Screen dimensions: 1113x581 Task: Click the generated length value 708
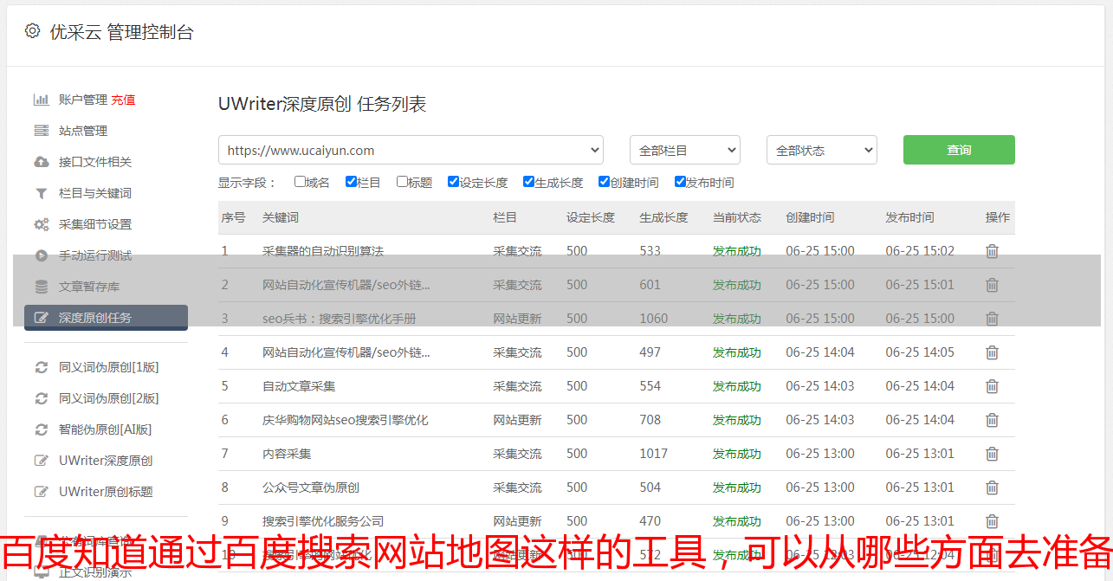[650, 420]
